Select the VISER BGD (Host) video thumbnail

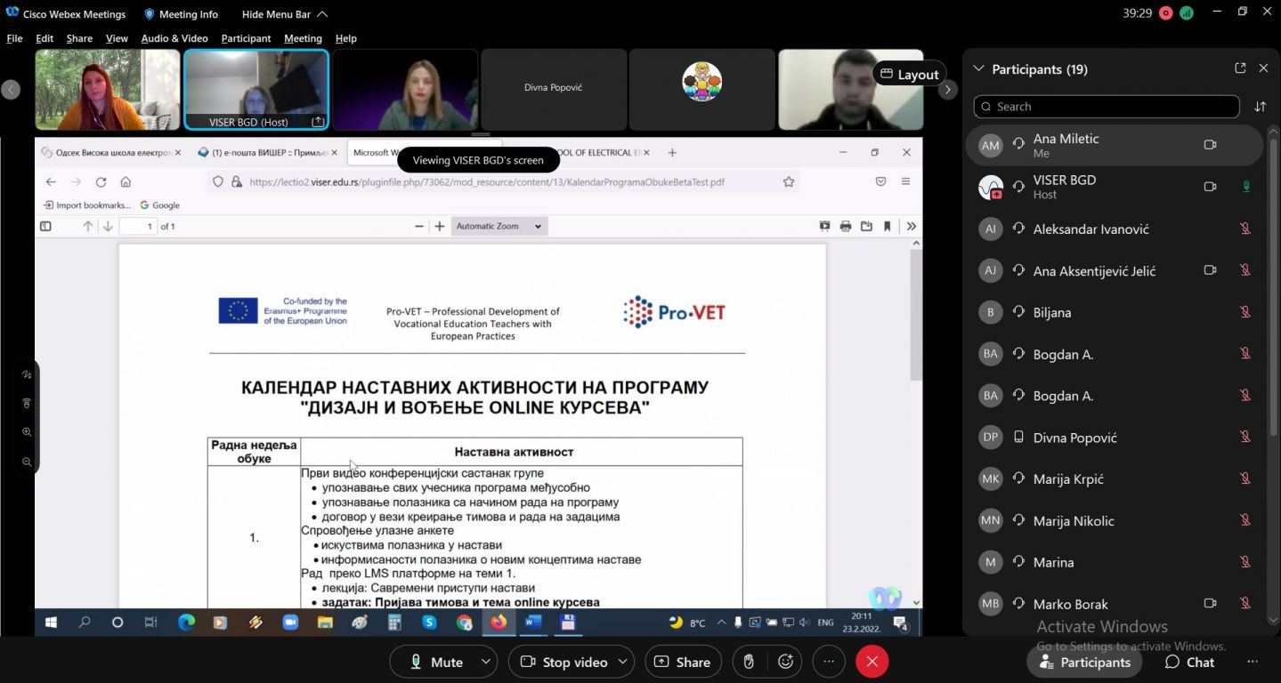coord(256,89)
